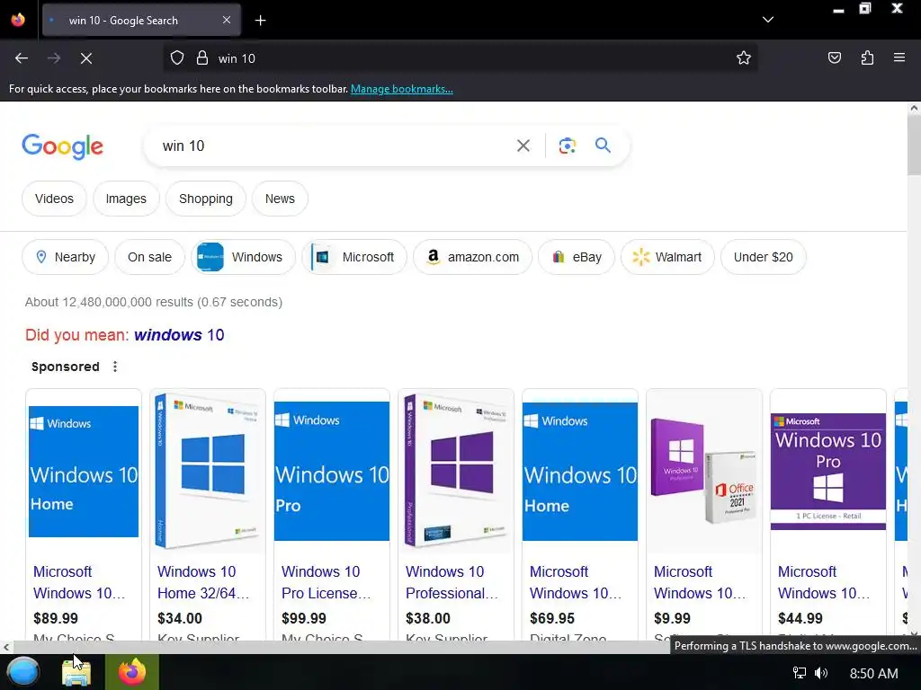Open the tracking protection shield

pos(177,58)
